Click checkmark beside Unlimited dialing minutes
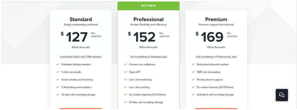The width and height of the screenshot is (297, 110). (58, 64)
